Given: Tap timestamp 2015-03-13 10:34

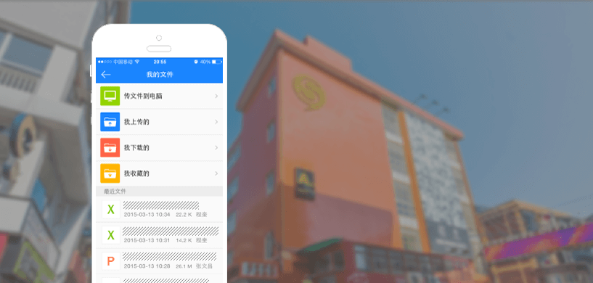Looking at the screenshot, I should tap(147, 215).
